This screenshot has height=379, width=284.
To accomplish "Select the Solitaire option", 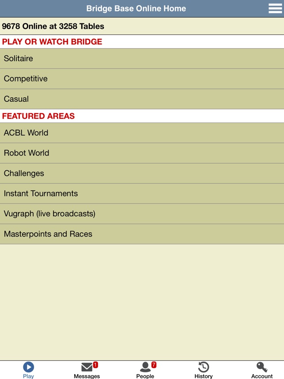I will pyautogui.click(x=142, y=58).
